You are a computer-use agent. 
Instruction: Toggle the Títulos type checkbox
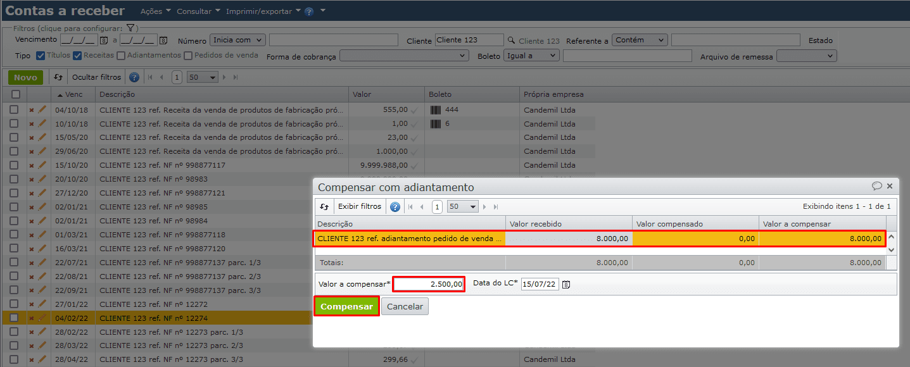41,56
